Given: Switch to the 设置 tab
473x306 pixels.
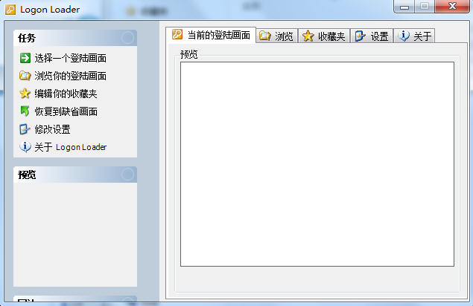Looking at the screenshot, I should pyautogui.click(x=372, y=36).
